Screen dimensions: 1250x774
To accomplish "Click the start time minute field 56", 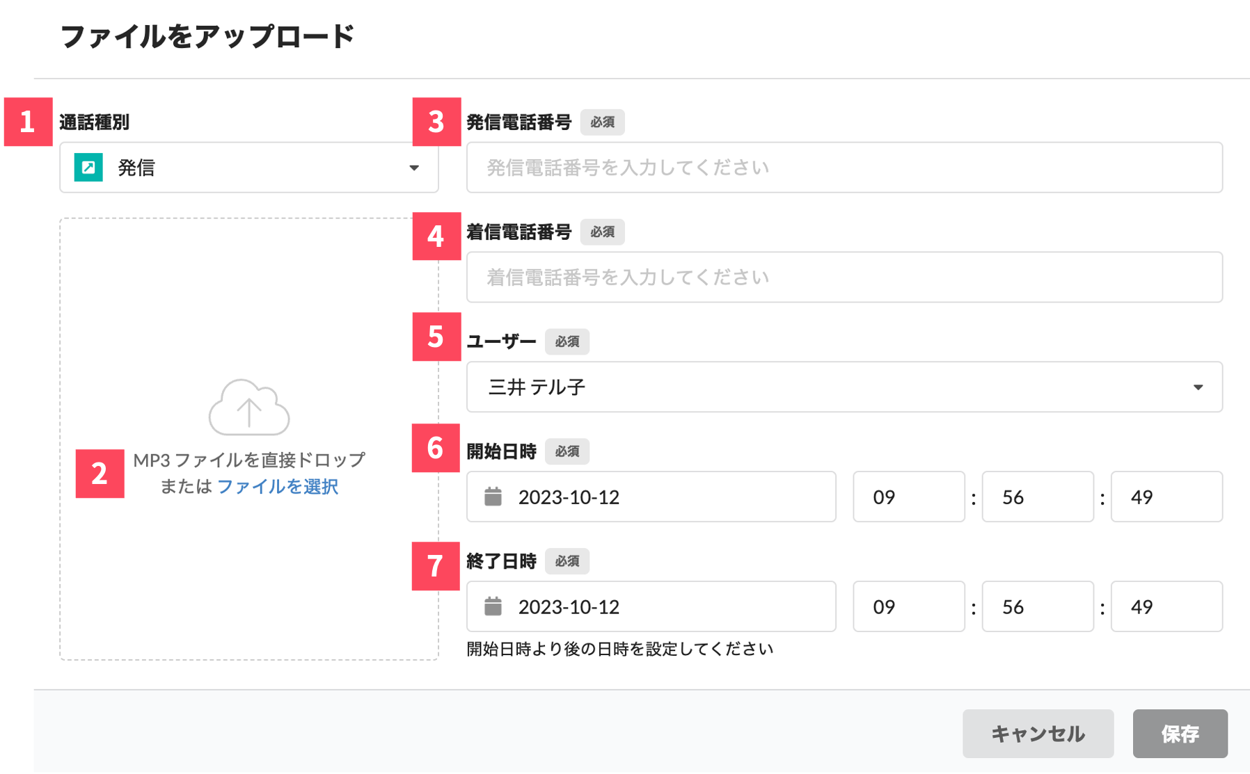I will point(1038,497).
